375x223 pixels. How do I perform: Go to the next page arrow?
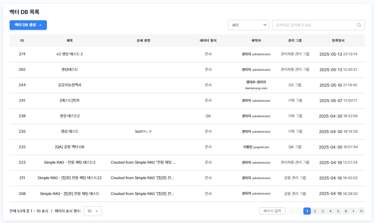click(354, 211)
